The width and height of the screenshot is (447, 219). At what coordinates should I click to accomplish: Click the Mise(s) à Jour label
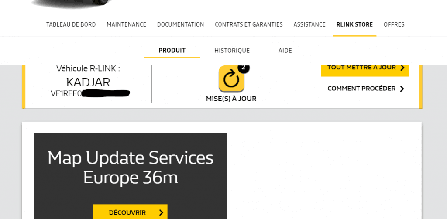click(231, 99)
